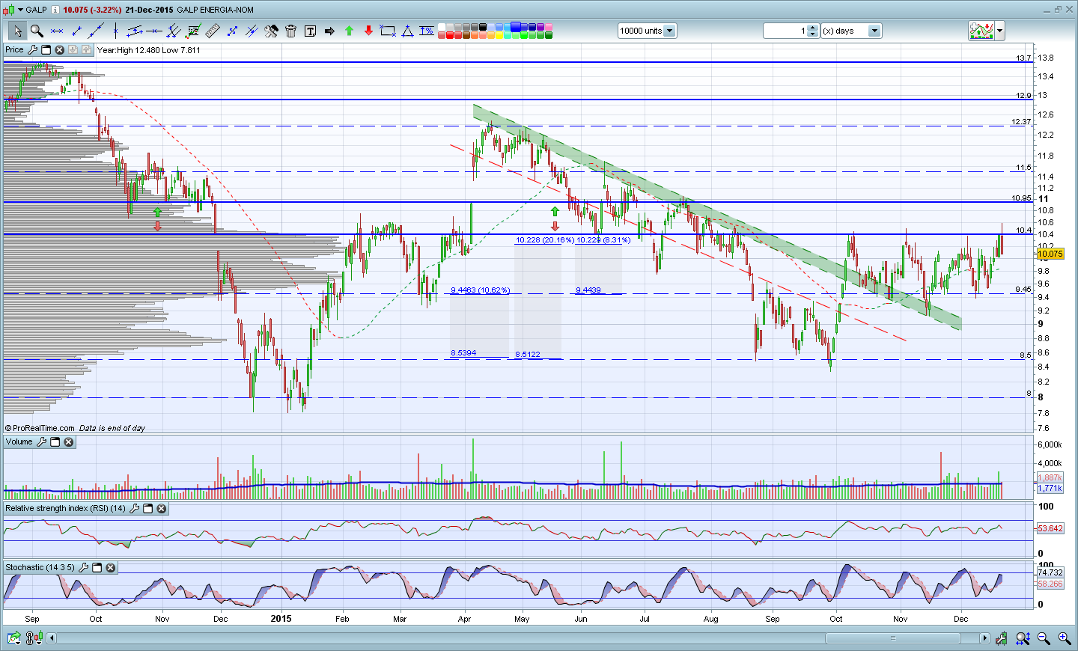The image size is (1078, 651).
Task: Select the percentage variation measuring tool
Action: pyautogui.click(x=427, y=31)
